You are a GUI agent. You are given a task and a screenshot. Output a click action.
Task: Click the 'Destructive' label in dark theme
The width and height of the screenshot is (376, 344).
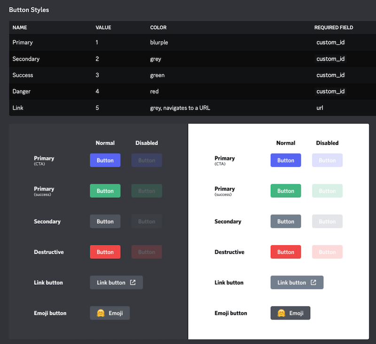tap(49, 252)
